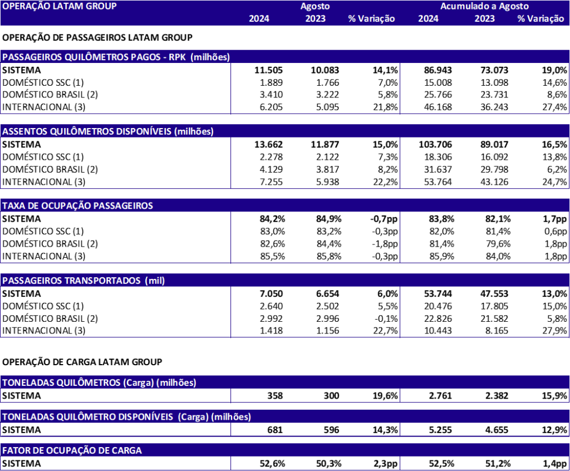Click 'DOMÉSTICO SSC (1)' label under RPK heading
570x471 pixels.
[43, 82]
